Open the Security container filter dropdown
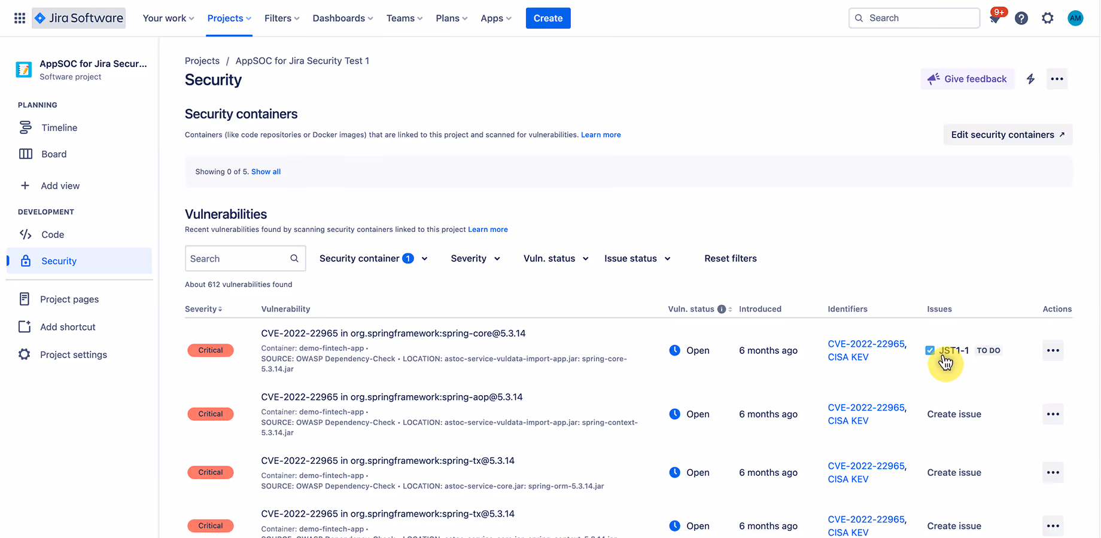Image resolution: width=1101 pixels, height=538 pixels. (373, 258)
